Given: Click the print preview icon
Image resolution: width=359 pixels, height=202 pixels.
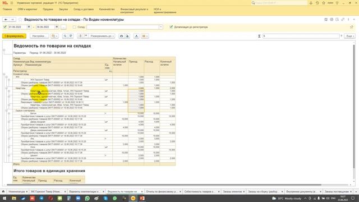Looking at the screenshot, I should tap(127, 36).
